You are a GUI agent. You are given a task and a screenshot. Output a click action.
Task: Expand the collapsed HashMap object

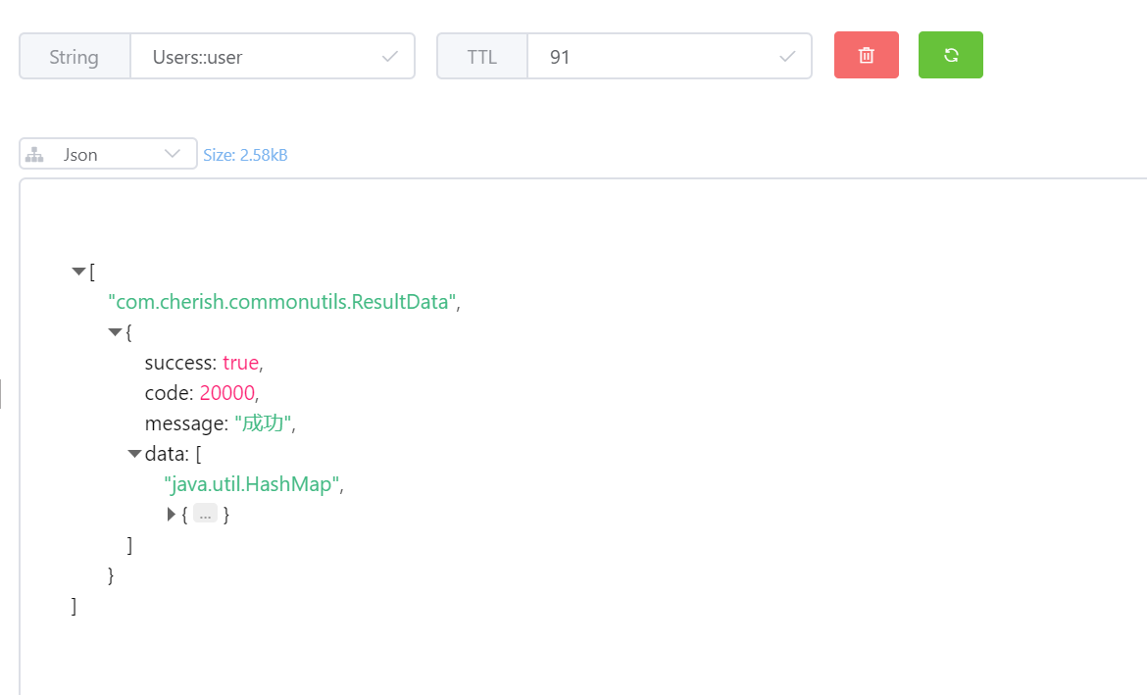[x=173, y=514]
